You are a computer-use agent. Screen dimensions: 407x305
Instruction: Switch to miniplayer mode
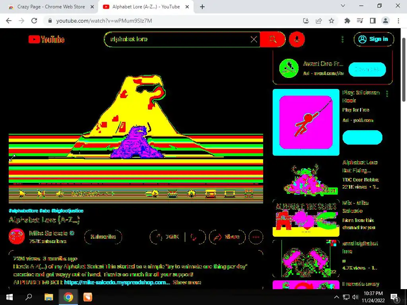[x=211, y=193]
